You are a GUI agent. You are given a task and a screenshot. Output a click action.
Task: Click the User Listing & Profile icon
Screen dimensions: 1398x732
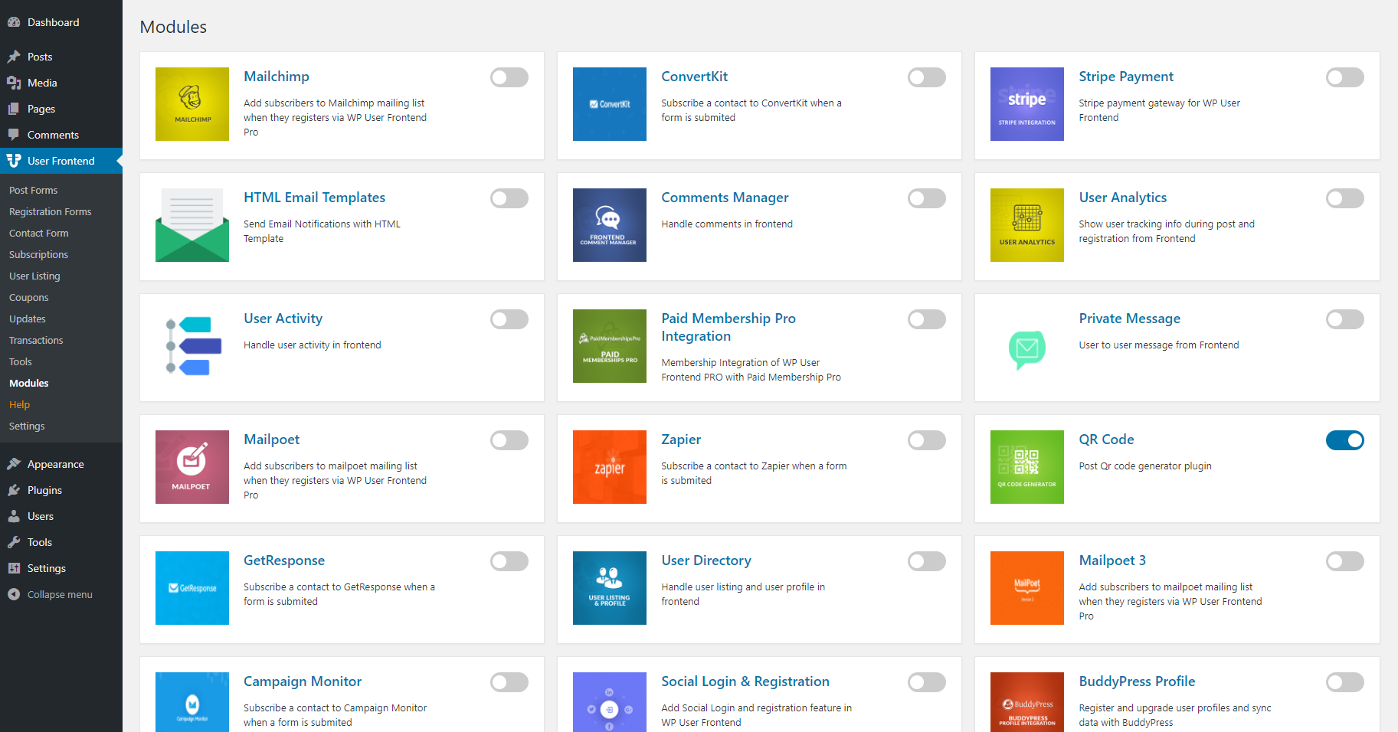click(x=609, y=588)
